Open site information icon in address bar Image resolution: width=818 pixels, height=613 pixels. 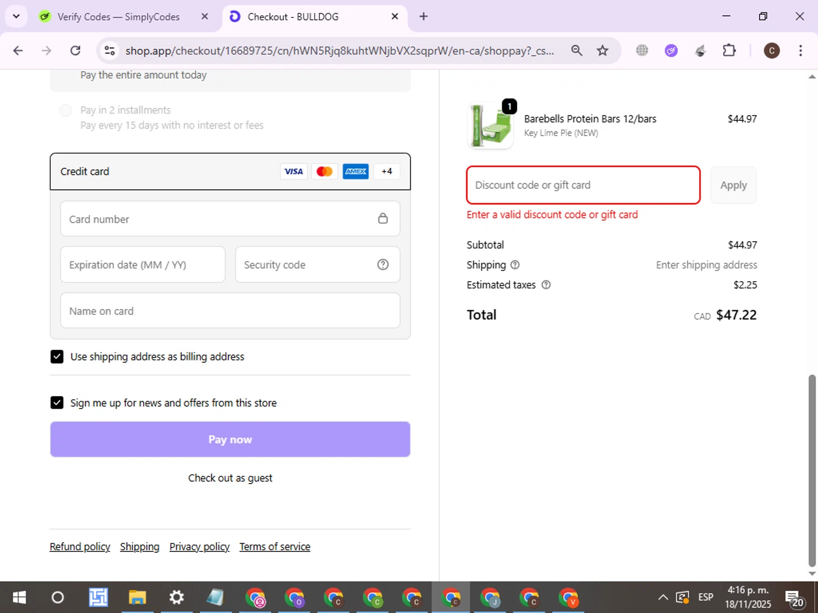[110, 51]
